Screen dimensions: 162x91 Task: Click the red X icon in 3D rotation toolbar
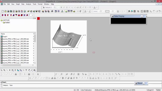(x=24, y=15)
